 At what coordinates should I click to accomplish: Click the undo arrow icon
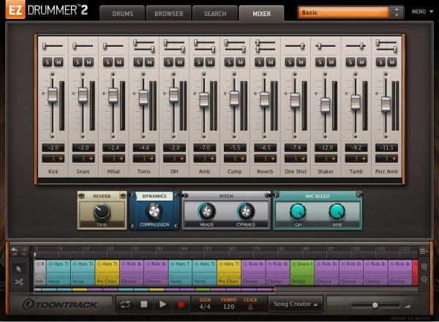15,251
